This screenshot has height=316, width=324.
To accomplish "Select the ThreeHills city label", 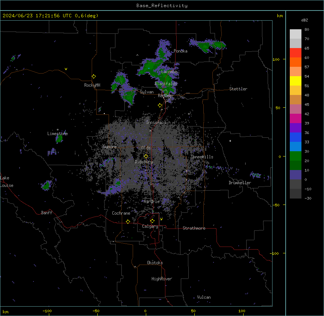I will [202, 157].
